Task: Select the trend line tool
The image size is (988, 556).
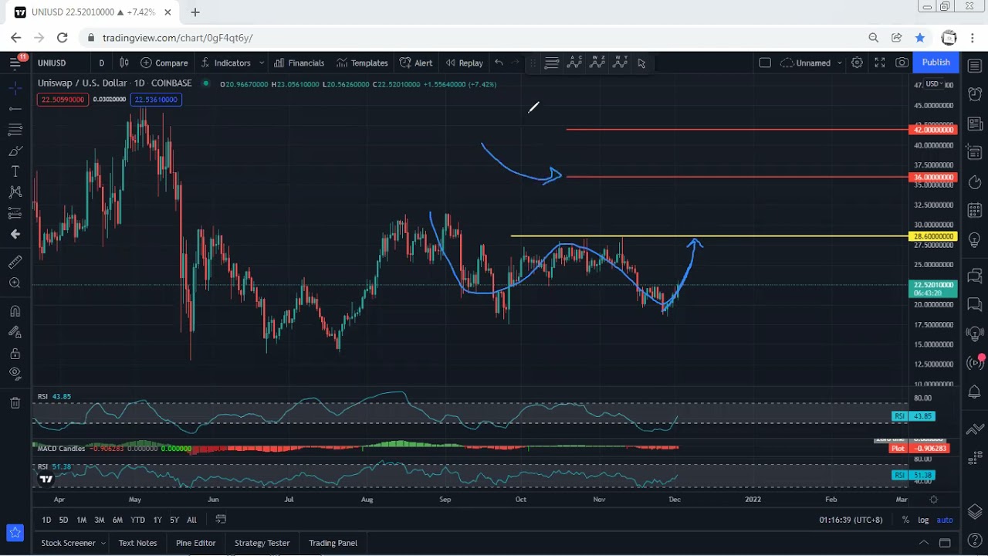Action: click(x=15, y=109)
